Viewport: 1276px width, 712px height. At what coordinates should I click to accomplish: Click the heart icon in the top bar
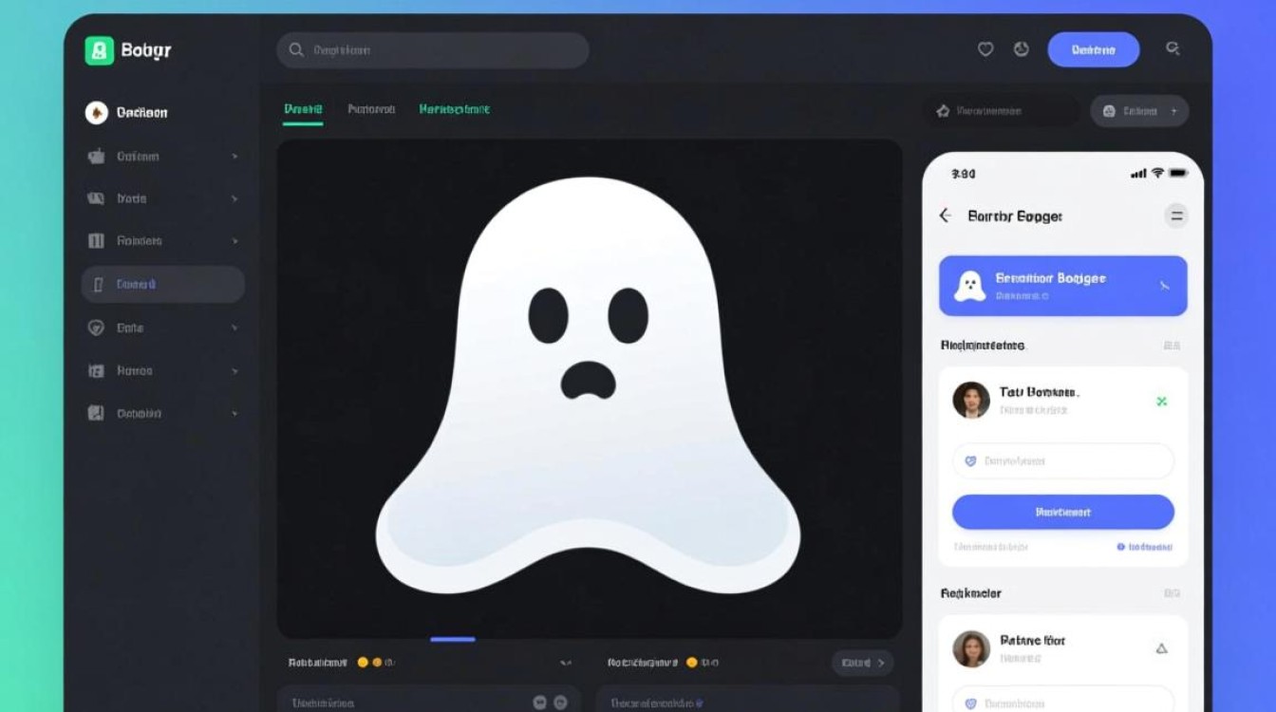(985, 49)
